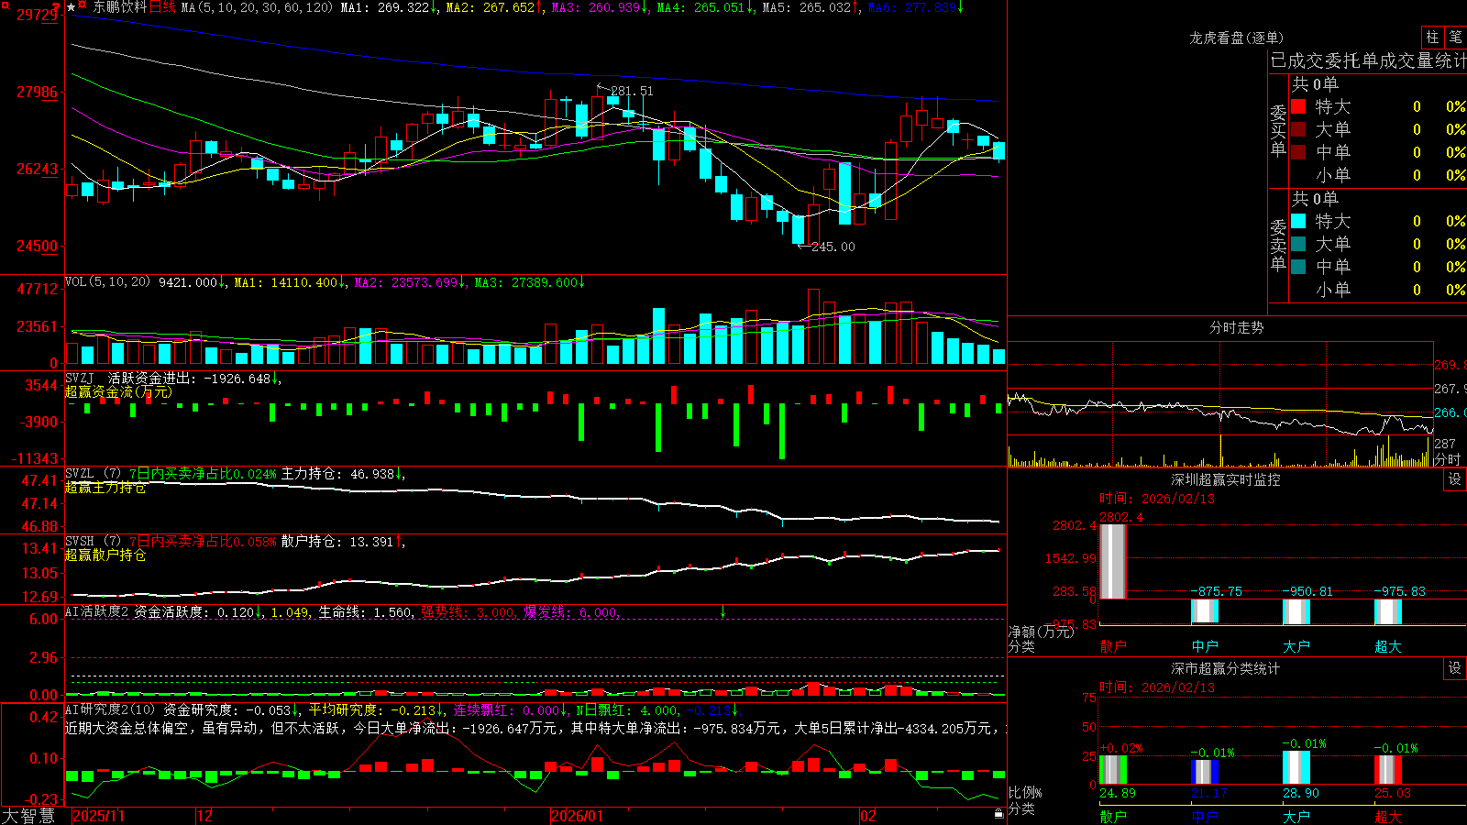
Task: Click the red gear icon before 东鹏饮料
Action: click(83, 6)
